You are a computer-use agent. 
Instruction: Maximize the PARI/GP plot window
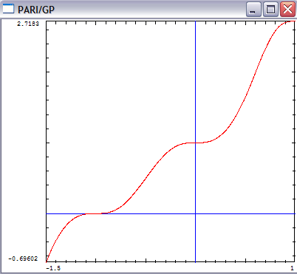270,10
